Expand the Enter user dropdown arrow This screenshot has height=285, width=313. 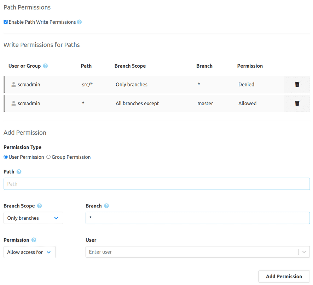click(304, 252)
